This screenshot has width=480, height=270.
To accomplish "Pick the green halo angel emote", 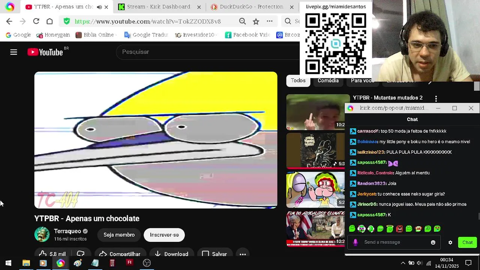I will coord(390,228).
